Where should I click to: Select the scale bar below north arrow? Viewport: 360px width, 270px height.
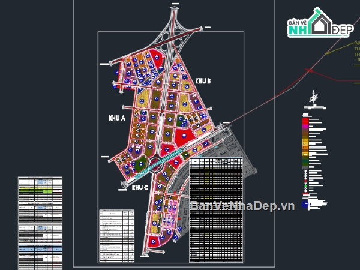pyautogui.click(x=314, y=107)
